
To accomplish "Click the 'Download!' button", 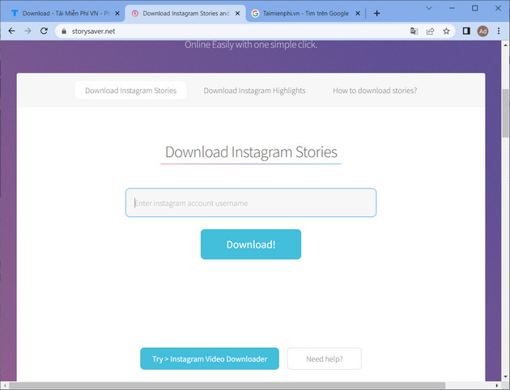I will tap(251, 244).
